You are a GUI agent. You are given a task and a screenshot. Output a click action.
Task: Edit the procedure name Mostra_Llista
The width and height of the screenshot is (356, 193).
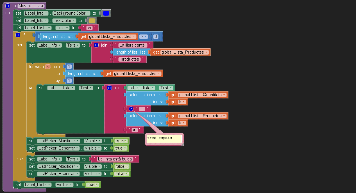pyautogui.click(x=31, y=6)
